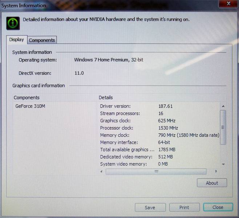Select the Driver version row
239x218 pixels.
pos(159,106)
